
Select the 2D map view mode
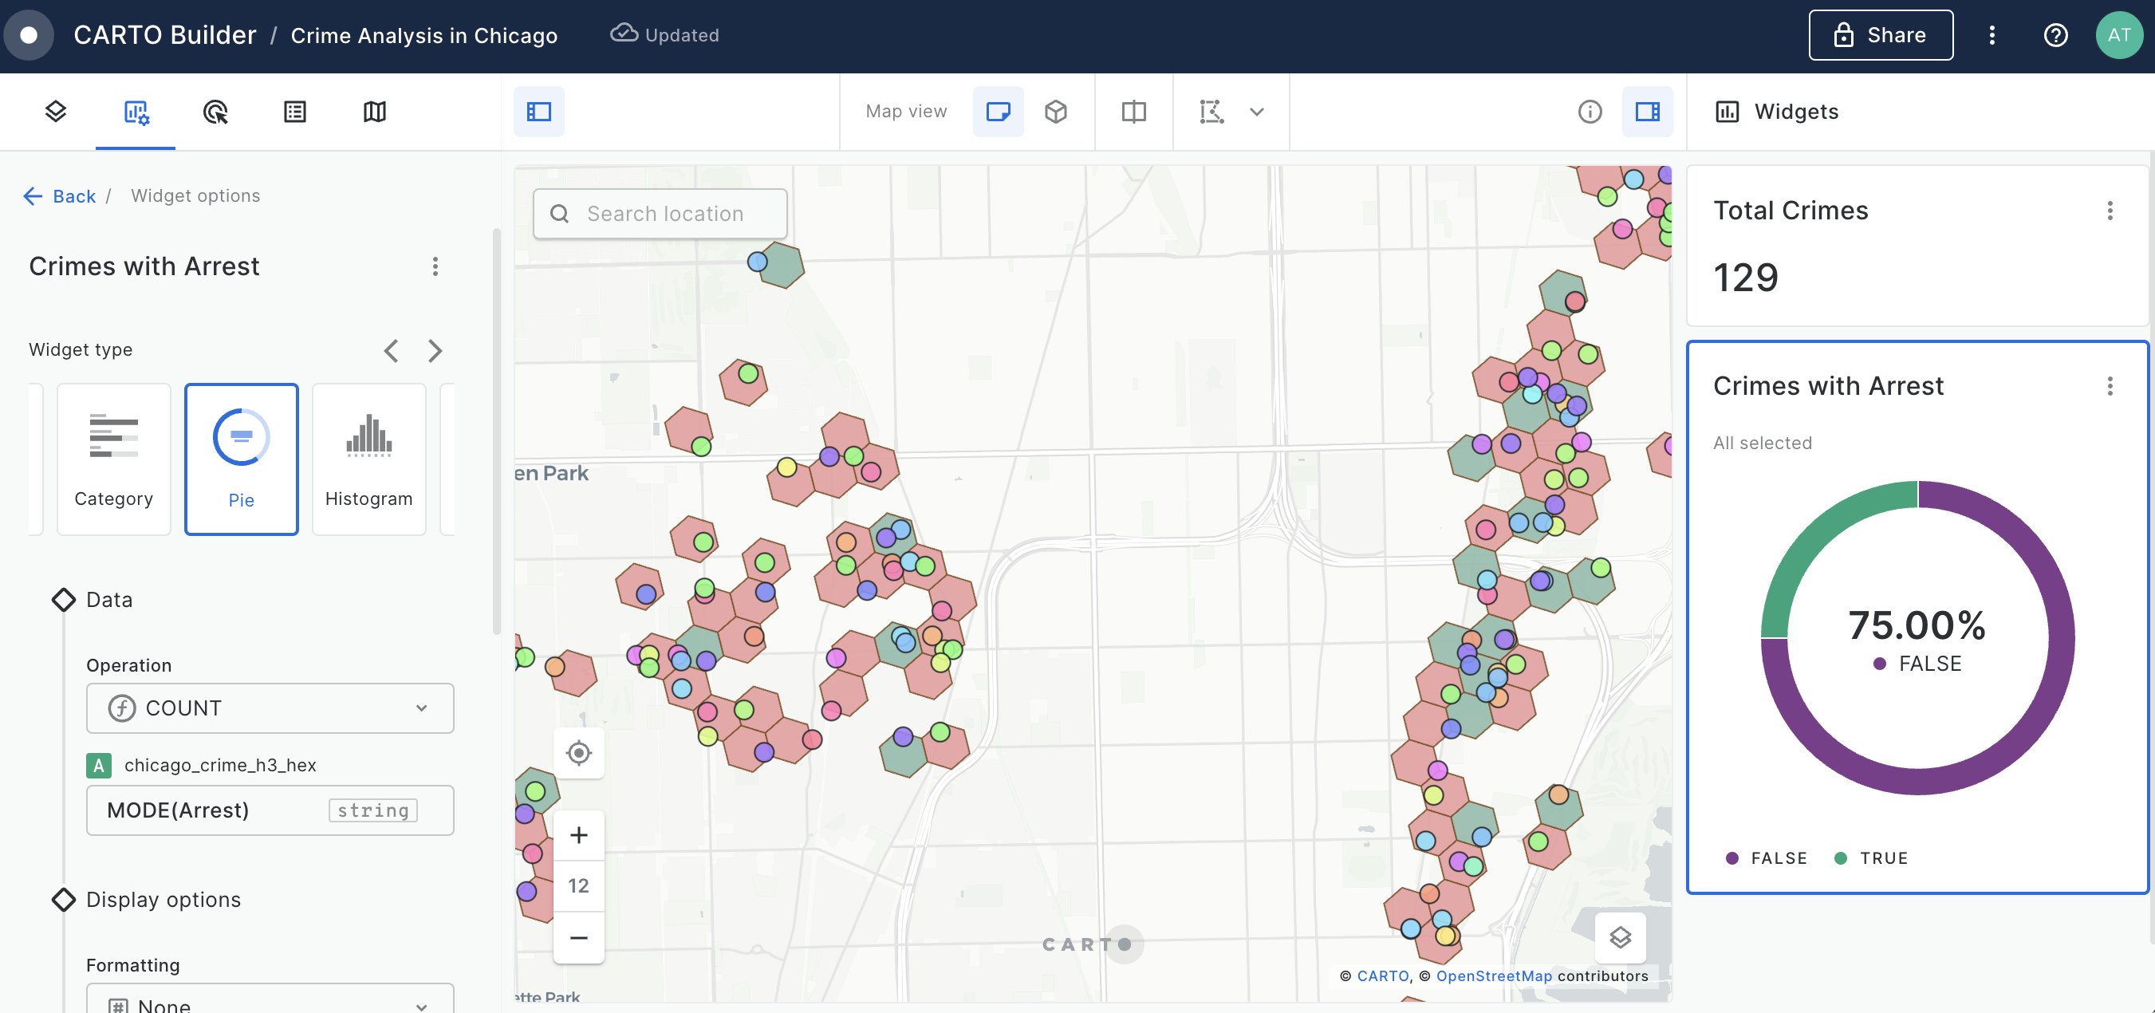click(x=998, y=111)
